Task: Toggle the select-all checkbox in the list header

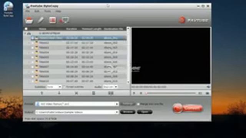Action: [26, 29]
